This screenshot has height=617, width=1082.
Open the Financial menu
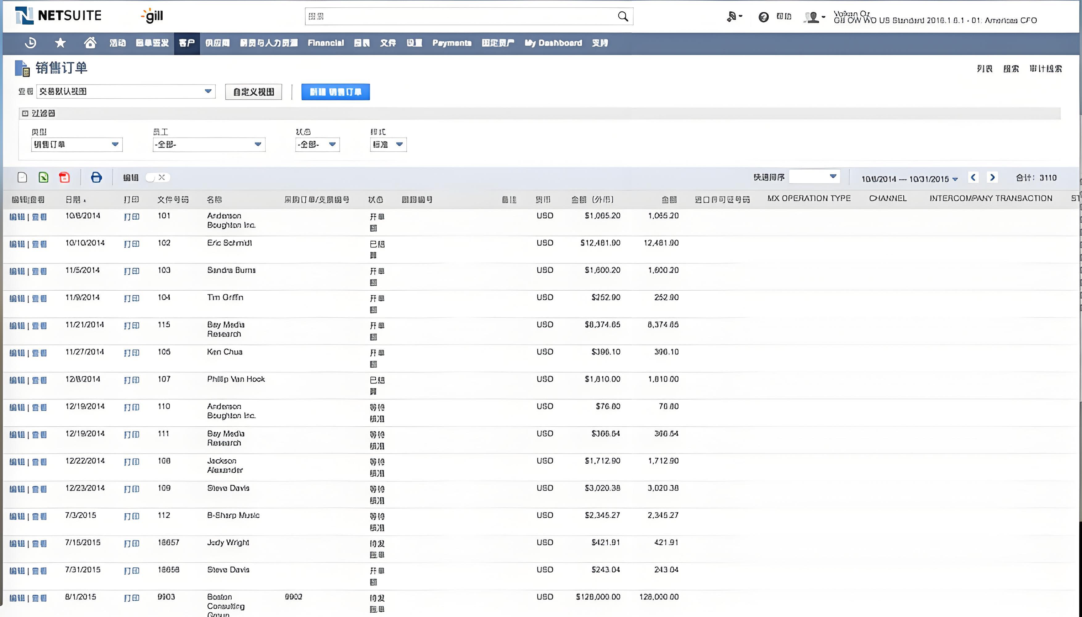[325, 43]
